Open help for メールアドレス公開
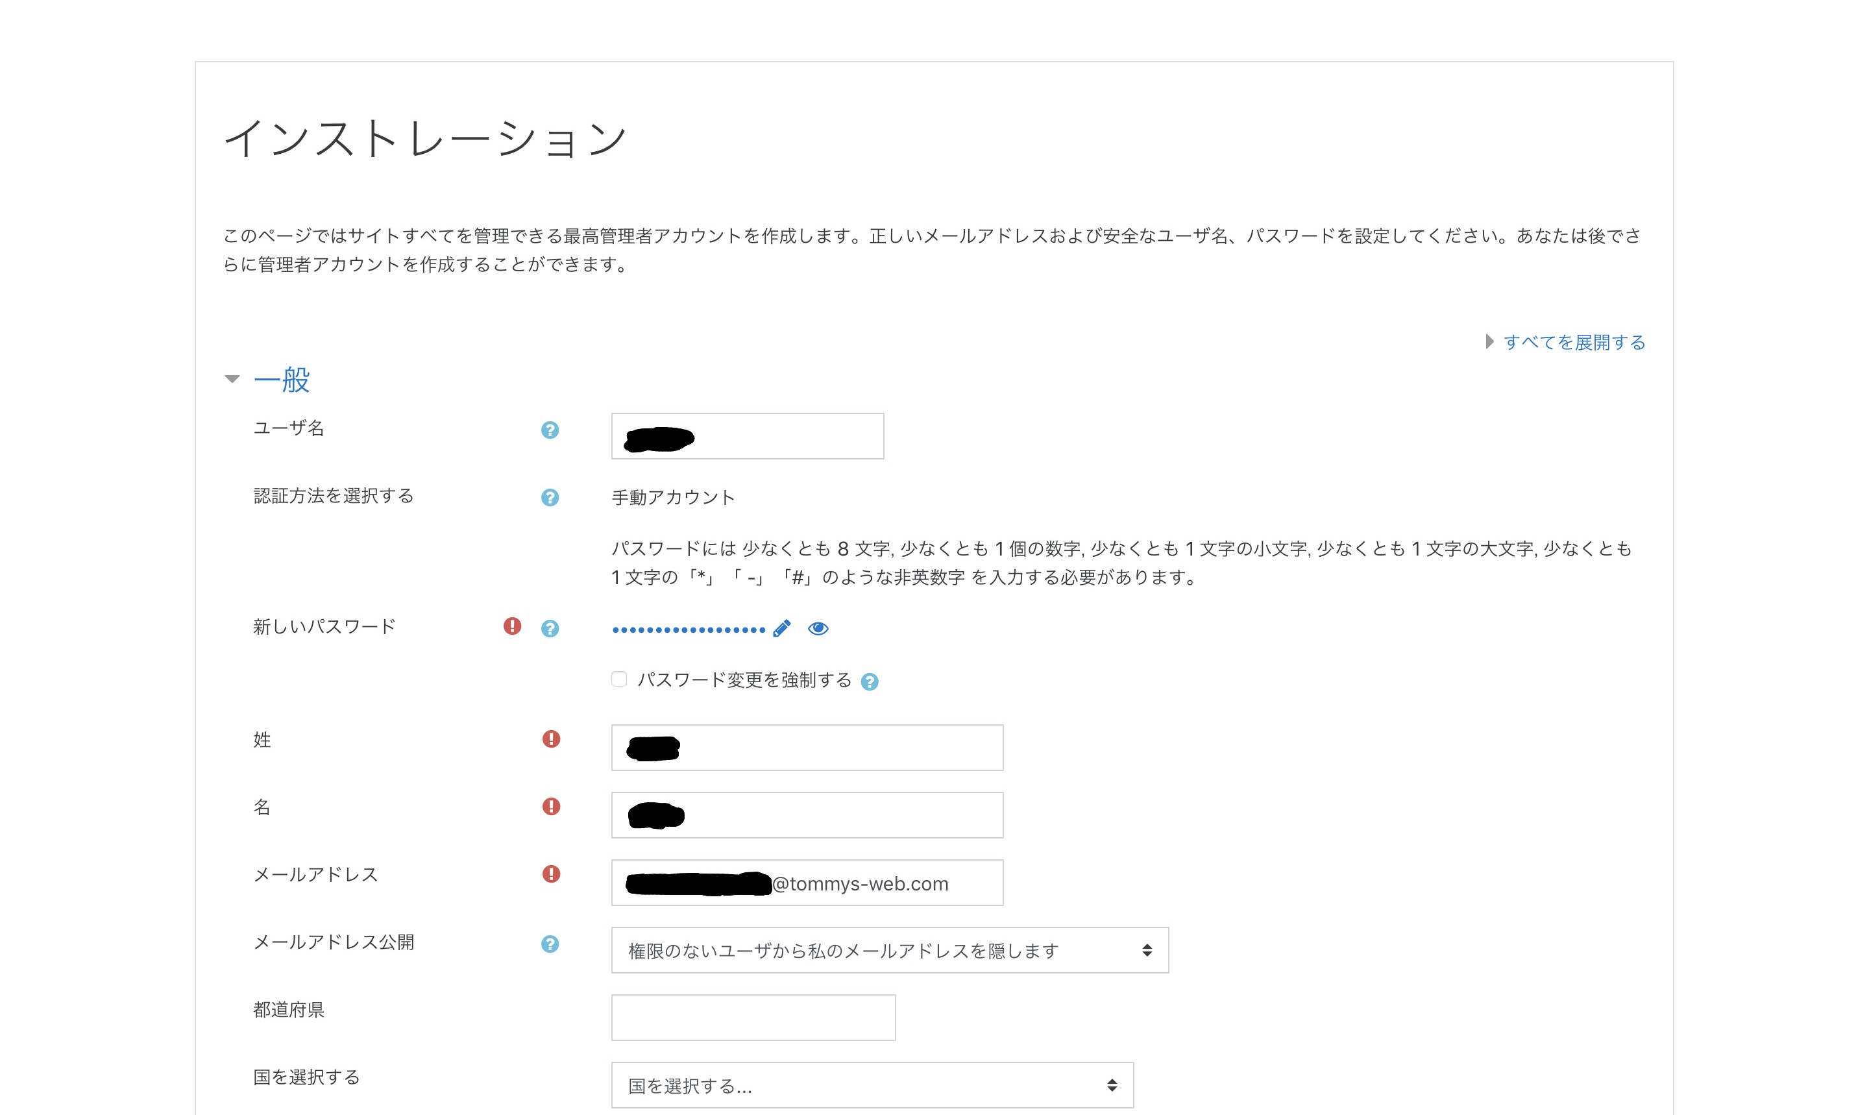Viewport: 1869px width, 1115px height. [x=550, y=944]
